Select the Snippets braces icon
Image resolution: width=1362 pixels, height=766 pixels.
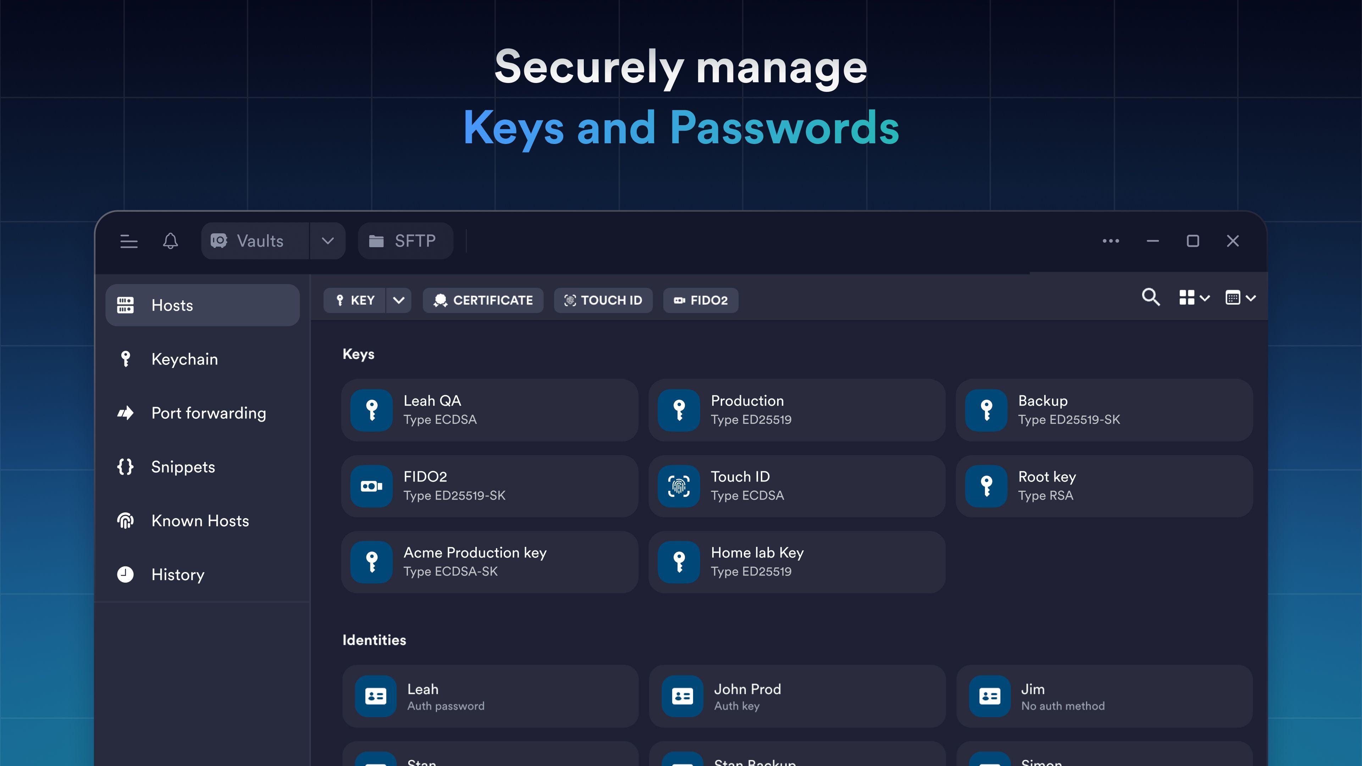point(126,467)
